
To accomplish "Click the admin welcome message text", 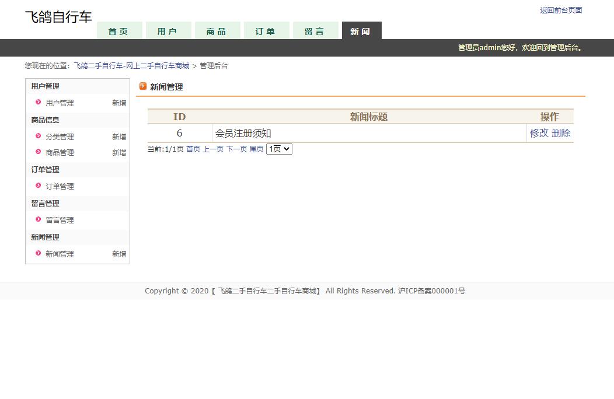I will tap(520, 48).
